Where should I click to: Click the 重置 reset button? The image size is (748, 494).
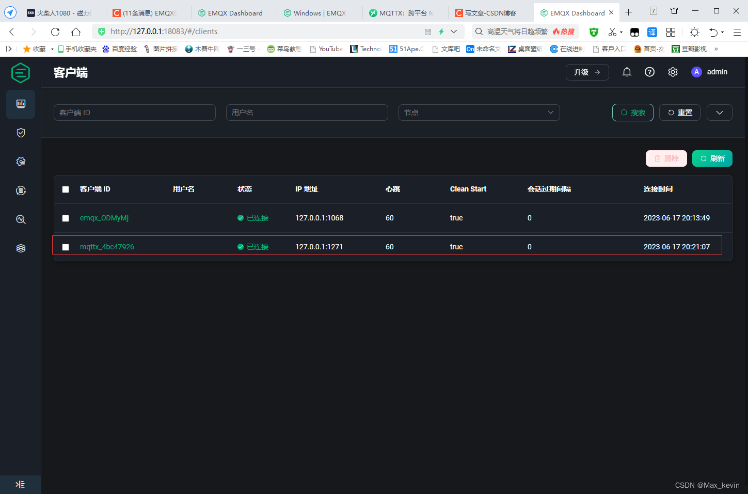click(x=679, y=113)
